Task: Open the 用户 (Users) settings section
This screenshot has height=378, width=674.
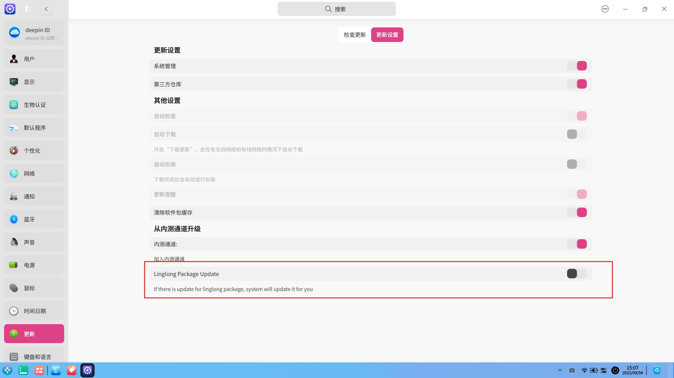Action: tap(34, 58)
